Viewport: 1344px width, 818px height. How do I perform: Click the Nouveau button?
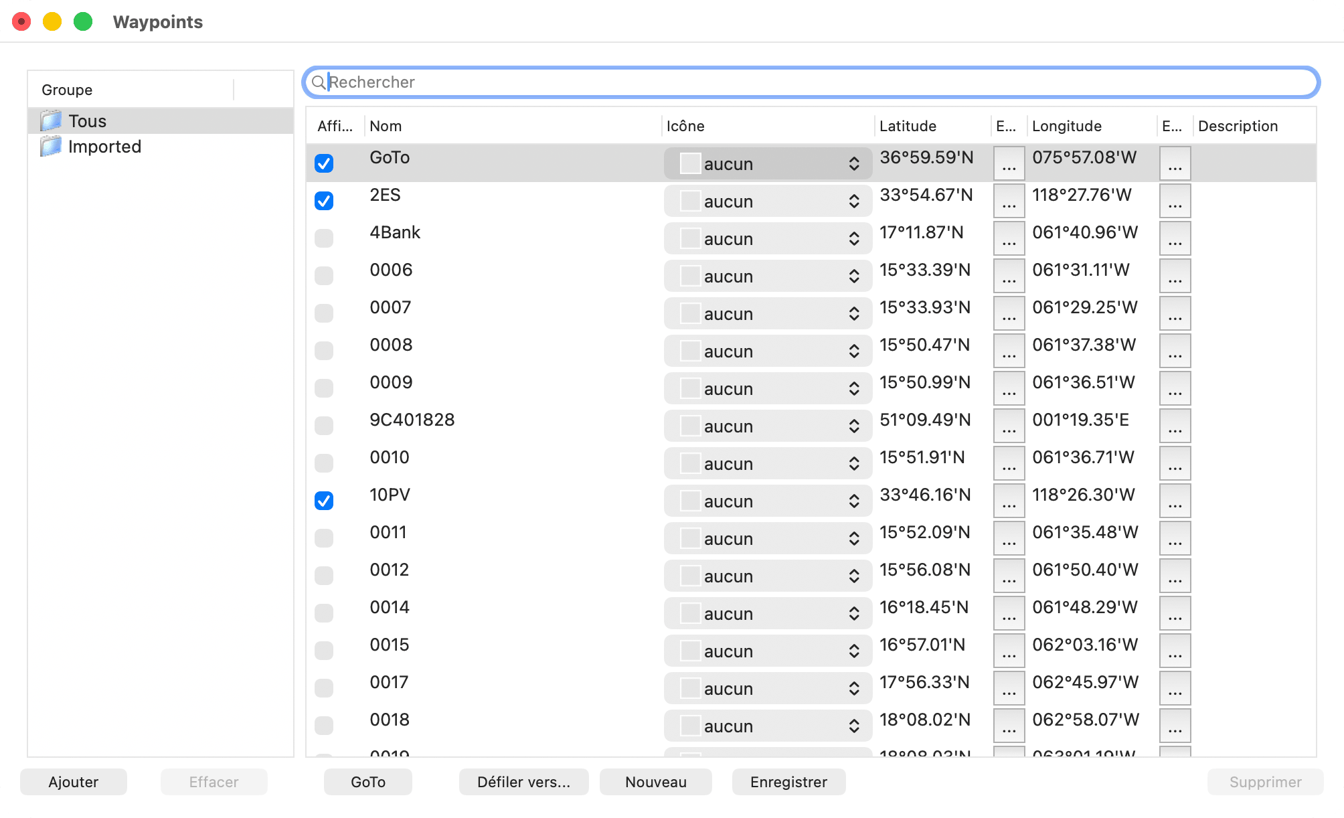click(x=656, y=782)
